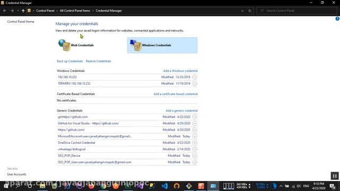Select the Credential Manager taskbar button
The width and height of the screenshot is (340, 191).
coord(214,186)
